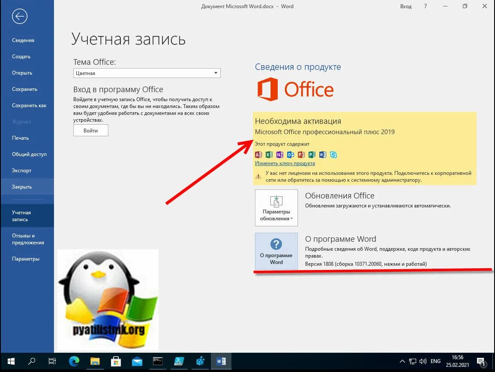Open the Экспорт page
This screenshot has height=372, width=495.
click(21, 171)
